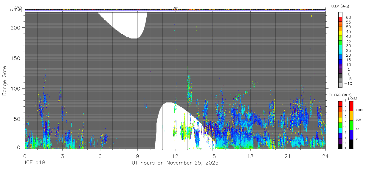
Task: Click the light gray bottom segment of ELEV bar
Action: [x=340, y=85]
